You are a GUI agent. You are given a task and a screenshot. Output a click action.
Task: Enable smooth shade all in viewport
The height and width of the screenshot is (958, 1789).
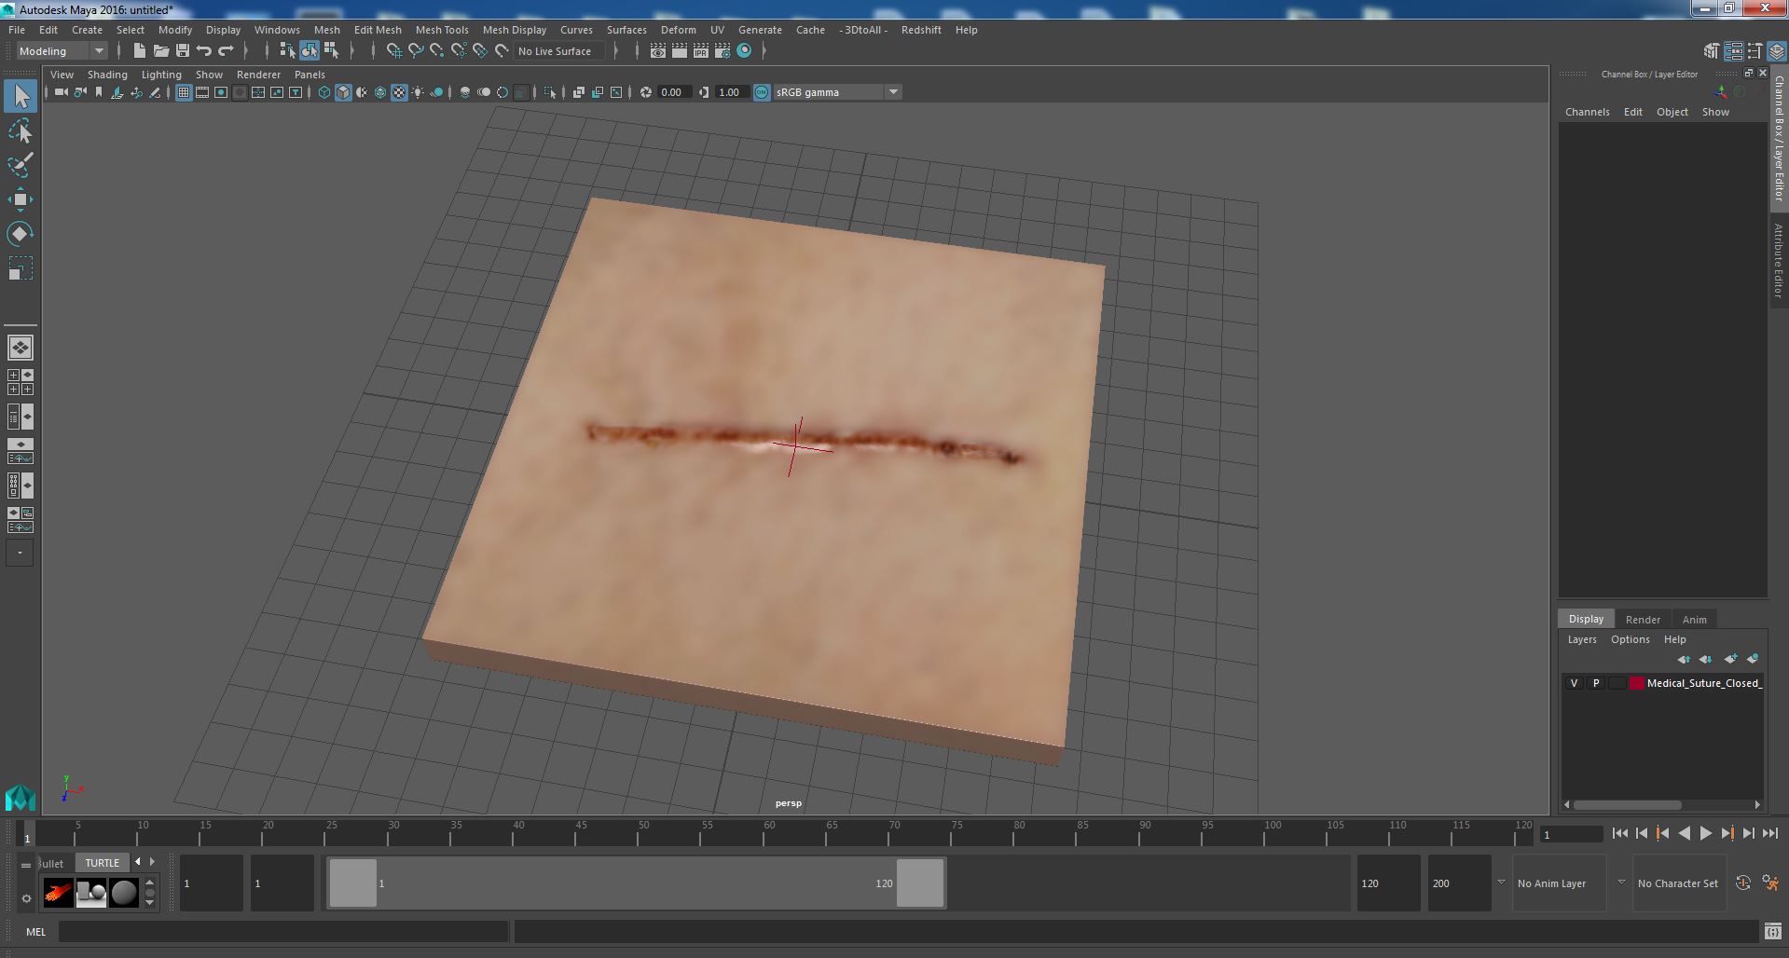pos(343,92)
